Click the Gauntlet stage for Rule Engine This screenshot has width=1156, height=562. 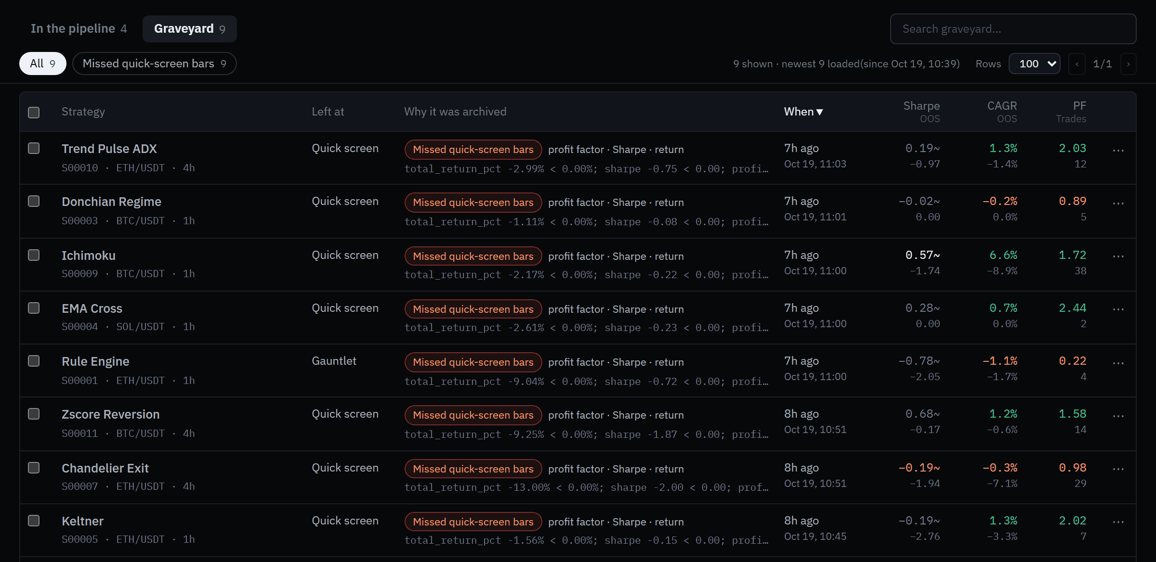pos(334,361)
